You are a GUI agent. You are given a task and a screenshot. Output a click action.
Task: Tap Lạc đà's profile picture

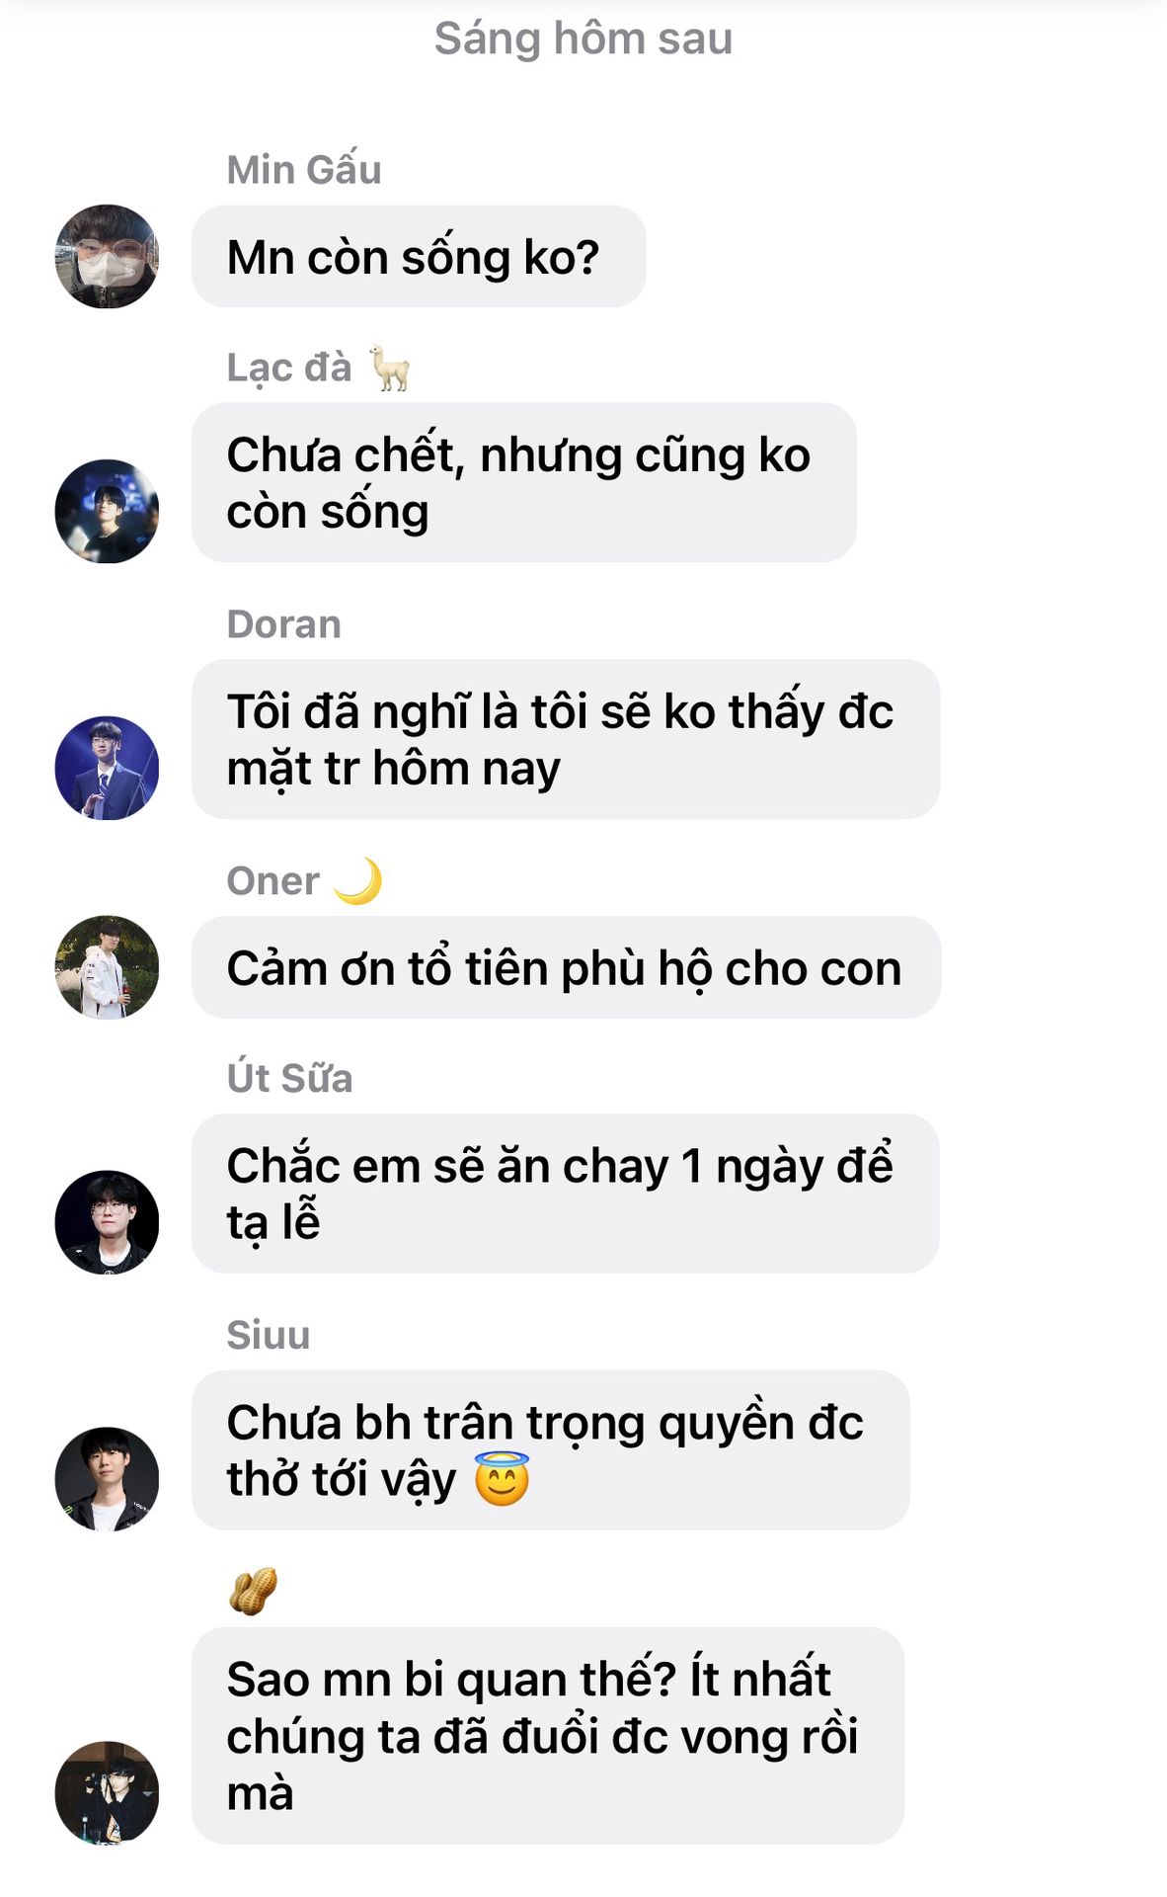tap(107, 512)
